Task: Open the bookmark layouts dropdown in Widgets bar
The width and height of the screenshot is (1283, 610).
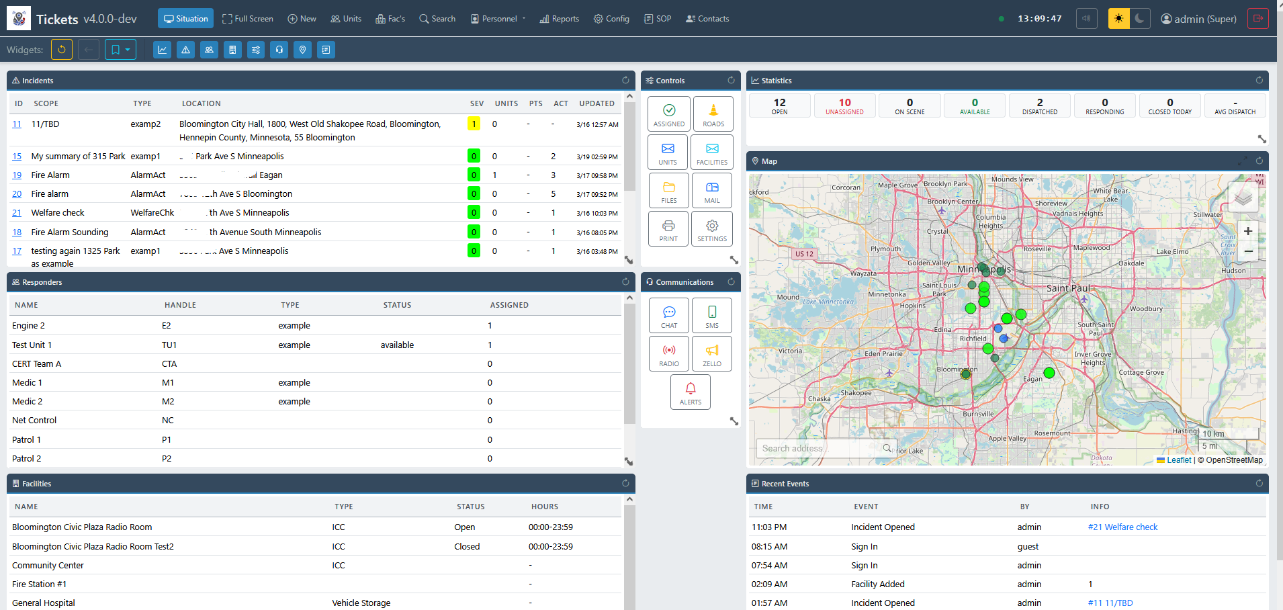Action: [121, 50]
